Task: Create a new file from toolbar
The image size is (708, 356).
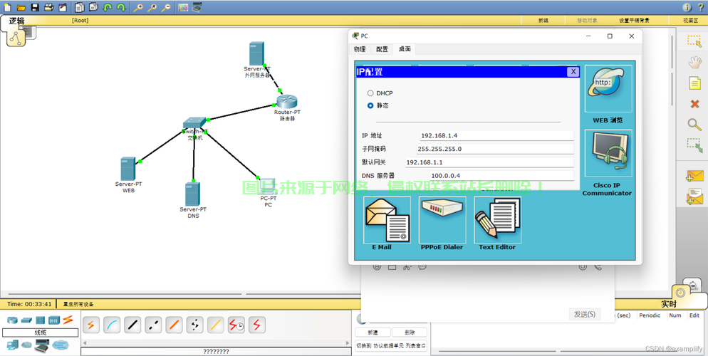Action: pos(7,7)
